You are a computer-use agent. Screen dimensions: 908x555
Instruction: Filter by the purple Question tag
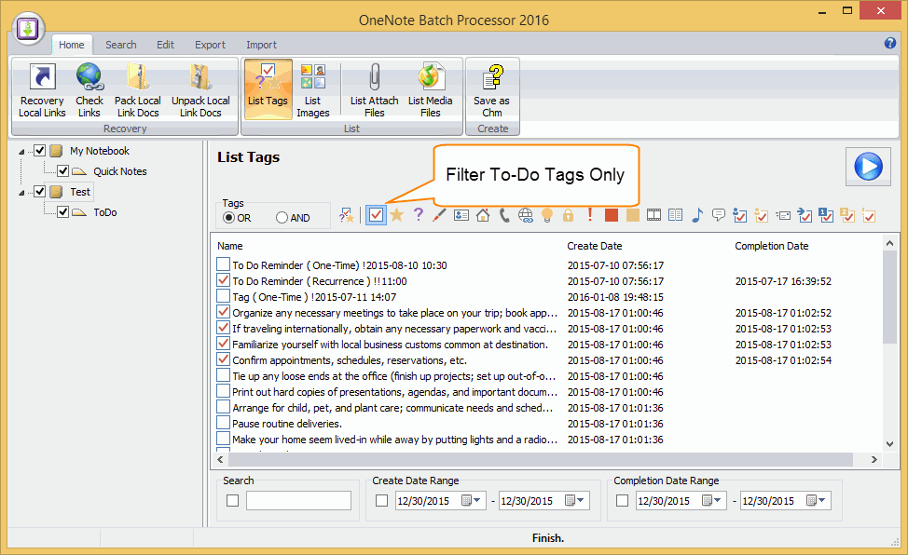pyautogui.click(x=418, y=215)
